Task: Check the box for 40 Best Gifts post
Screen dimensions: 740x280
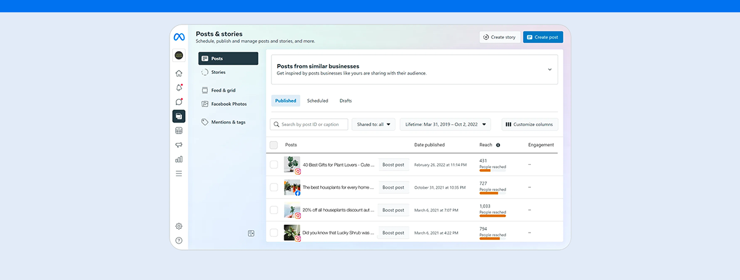Action: (274, 165)
